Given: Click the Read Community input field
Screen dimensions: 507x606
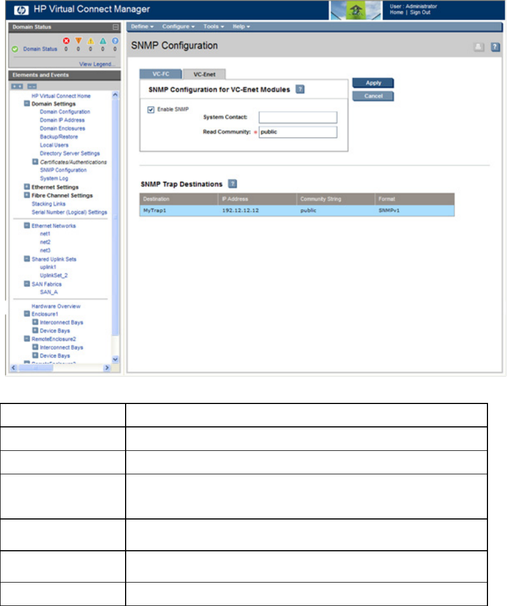Looking at the screenshot, I should coord(298,132).
